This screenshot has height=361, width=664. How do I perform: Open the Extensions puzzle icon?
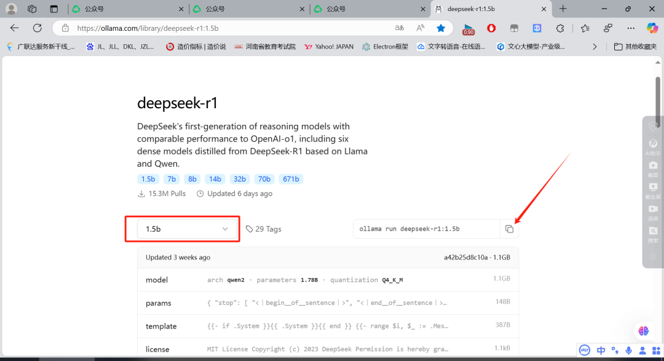pyautogui.click(x=560, y=28)
